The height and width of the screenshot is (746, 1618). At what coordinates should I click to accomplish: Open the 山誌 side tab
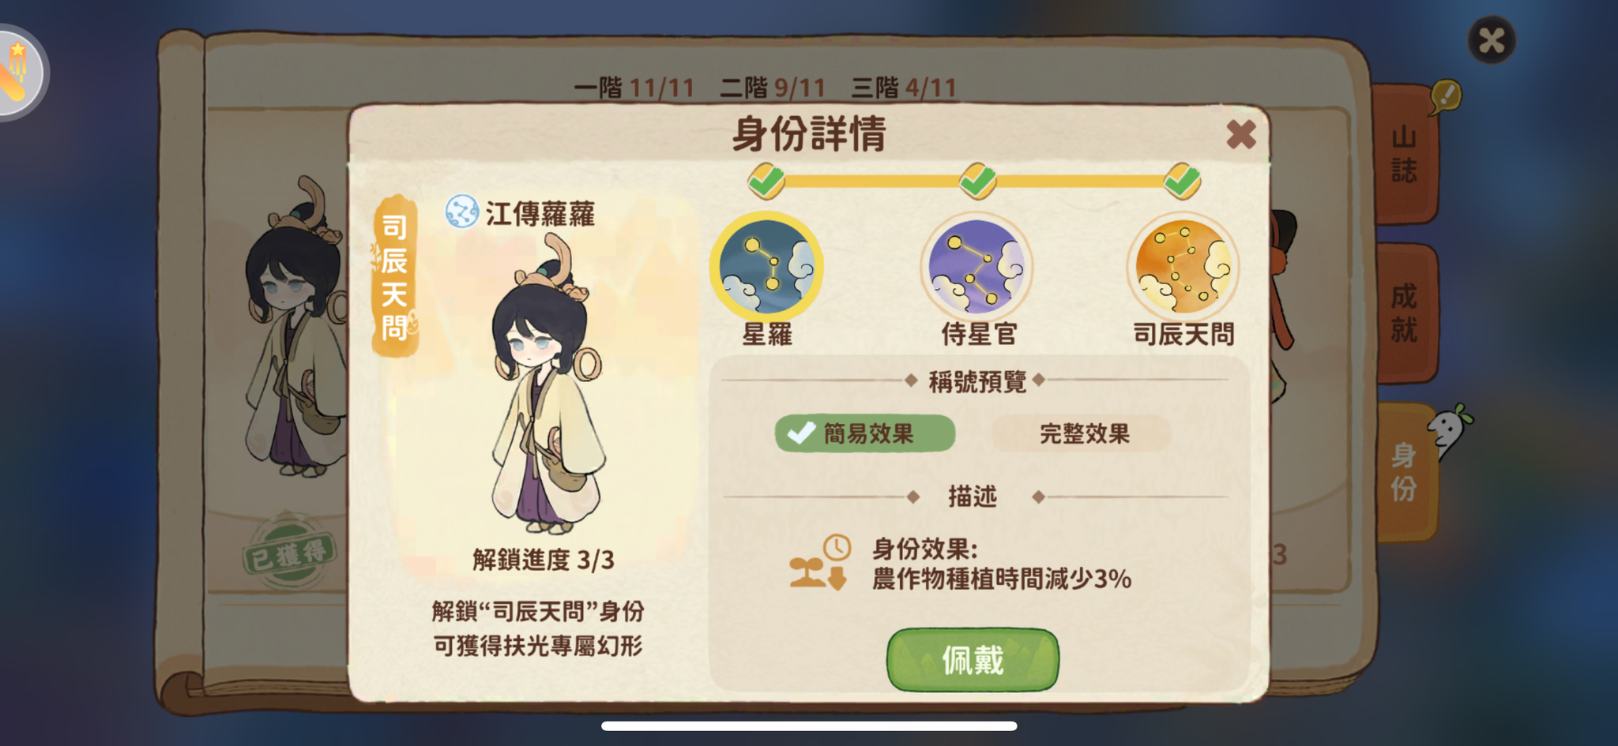click(1405, 154)
